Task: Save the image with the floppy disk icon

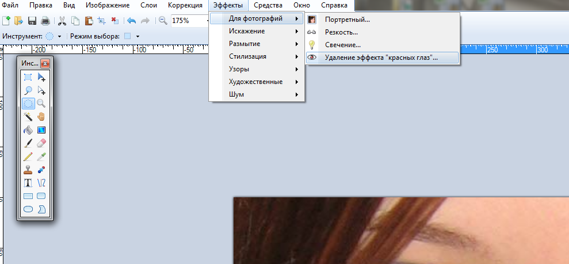Action: click(x=32, y=21)
